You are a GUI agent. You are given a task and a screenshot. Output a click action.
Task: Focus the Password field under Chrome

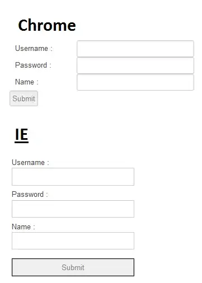(x=135, y=65)
